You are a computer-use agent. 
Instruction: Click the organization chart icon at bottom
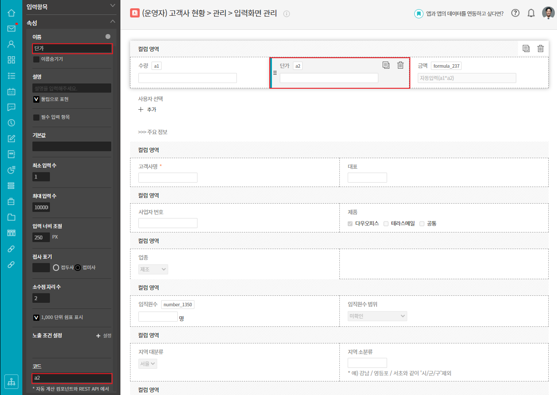(x=11, y=381)
